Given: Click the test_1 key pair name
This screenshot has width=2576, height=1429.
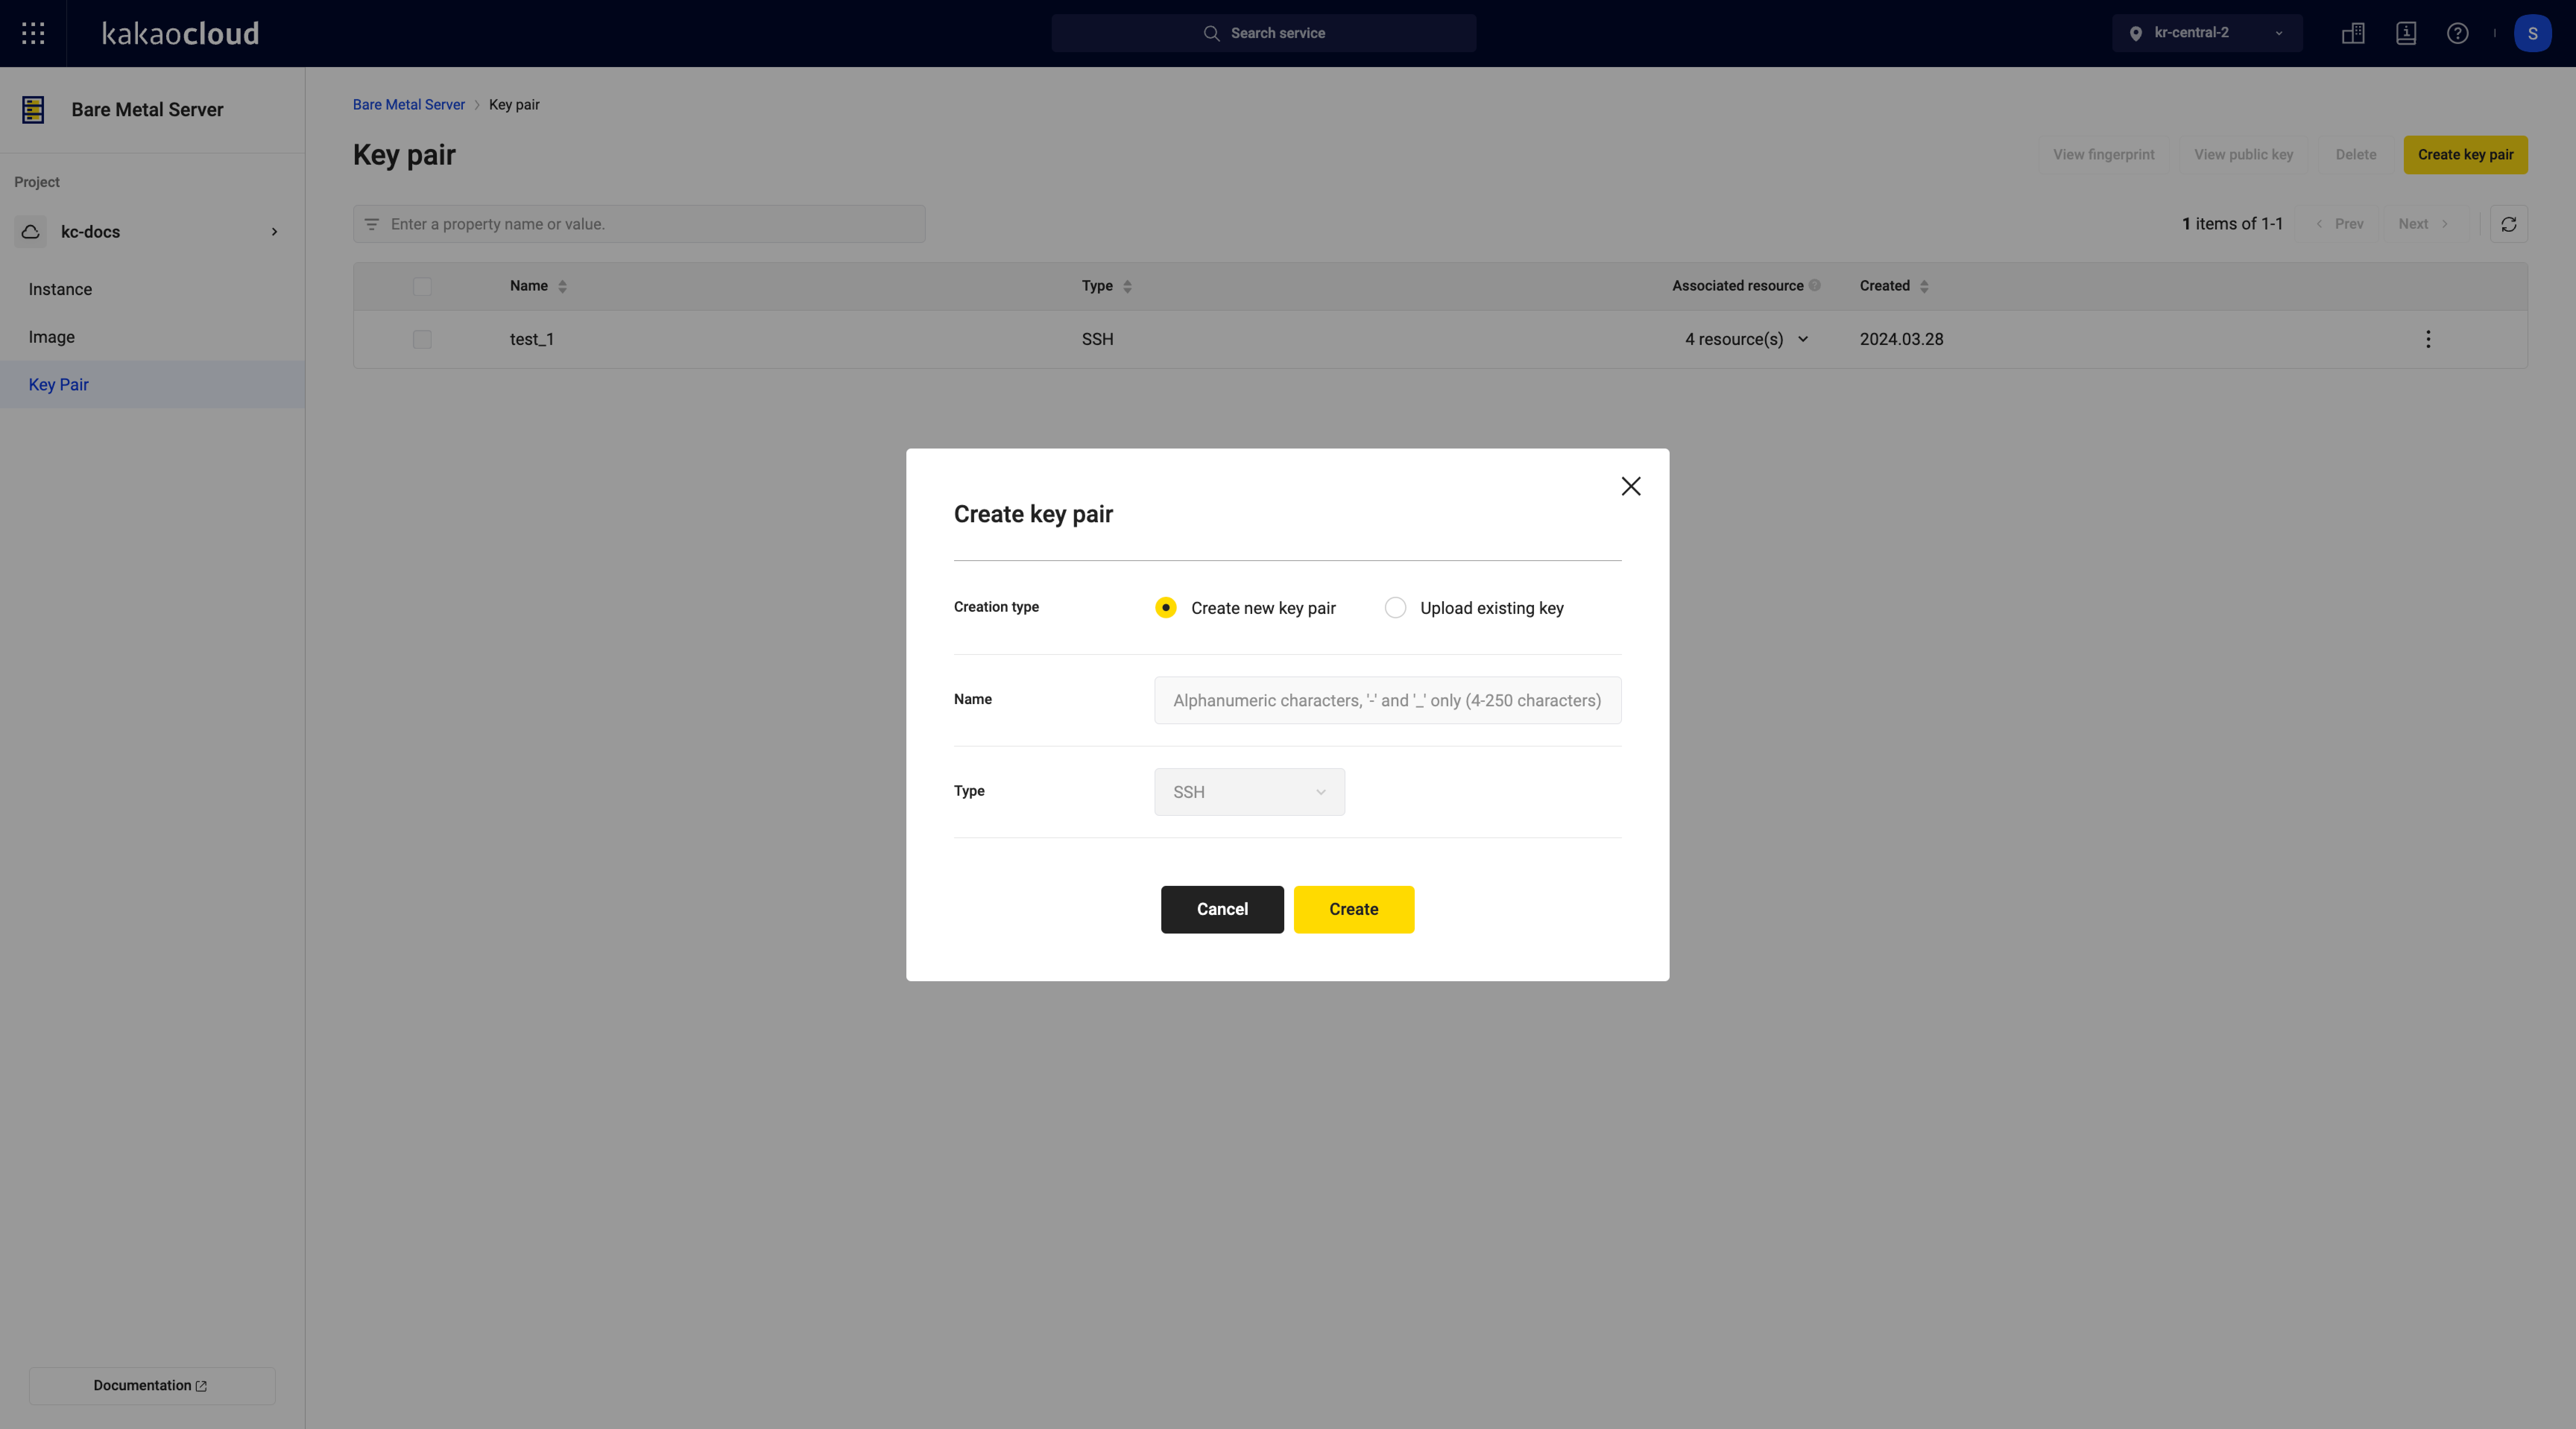Looking at the screenshot, I should click(532, 340).
